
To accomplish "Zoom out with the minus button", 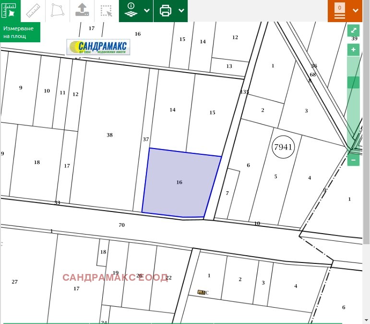I will click(353, 160).
